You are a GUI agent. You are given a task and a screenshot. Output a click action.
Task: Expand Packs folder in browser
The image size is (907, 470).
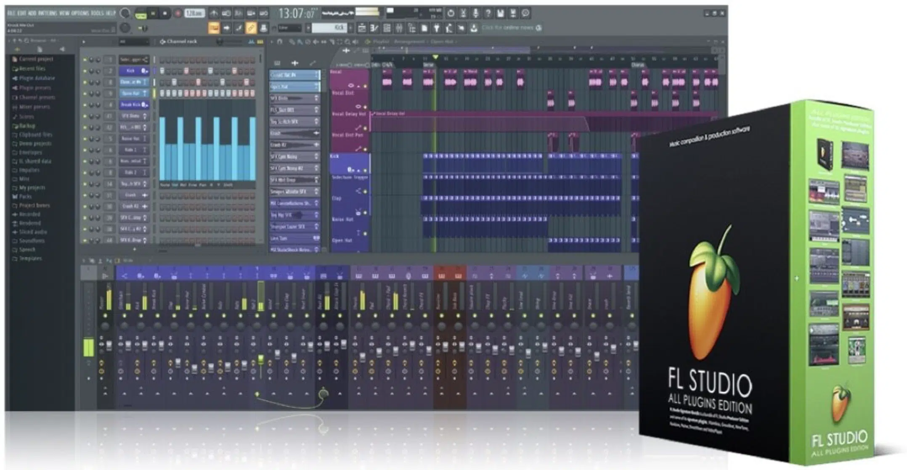pos(22,196)
